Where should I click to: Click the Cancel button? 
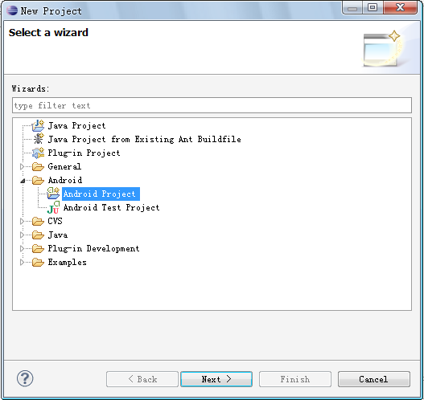point(373,379)
